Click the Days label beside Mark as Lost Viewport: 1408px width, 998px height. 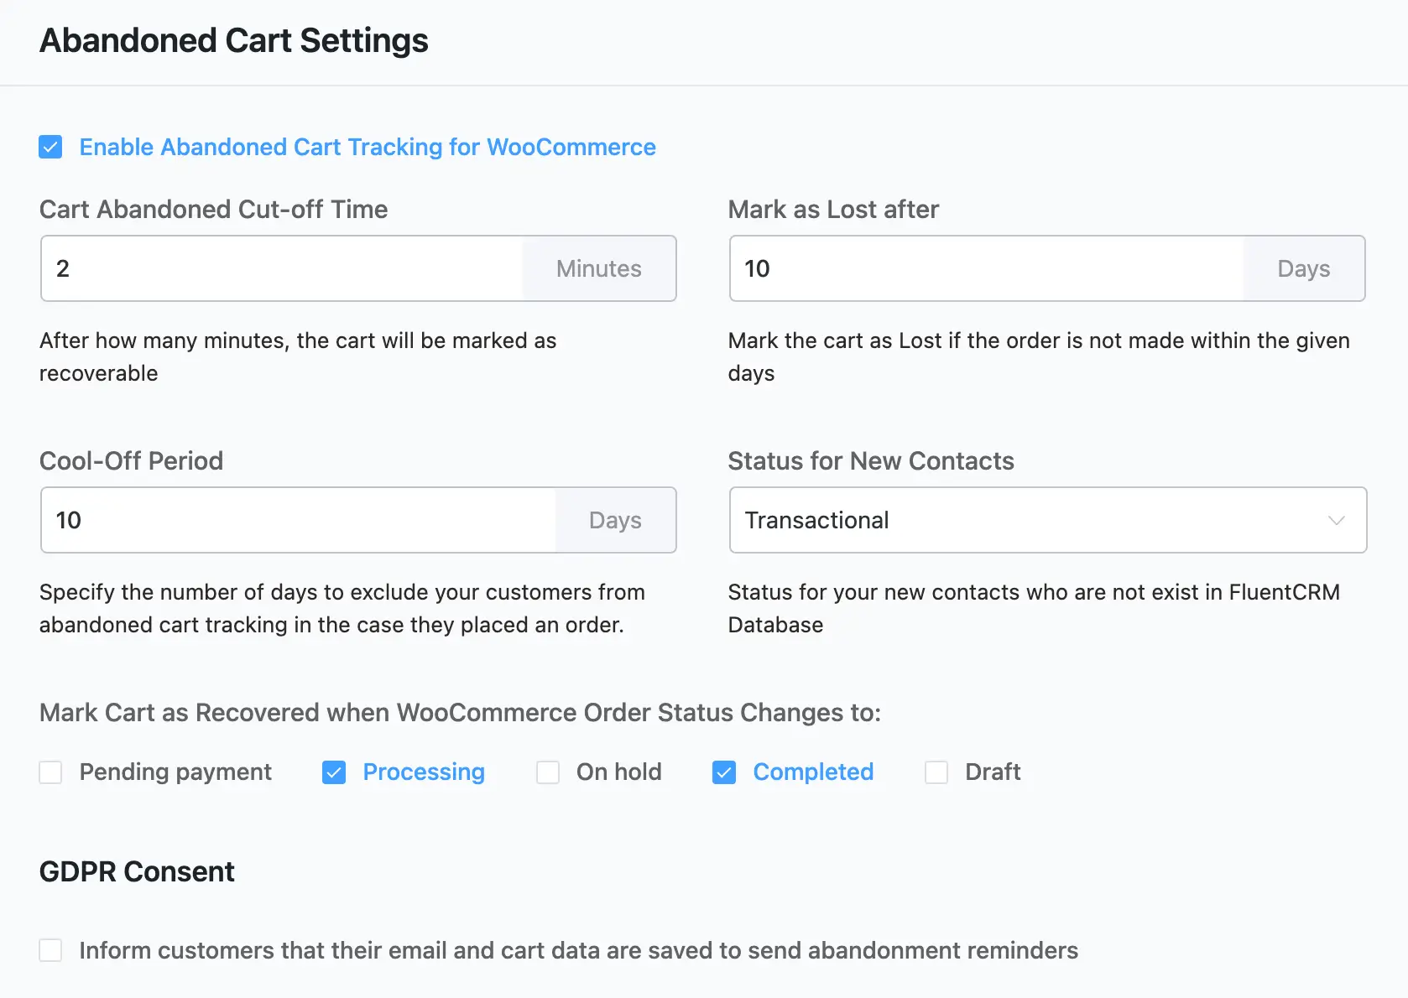click(x=1303, y=268)
